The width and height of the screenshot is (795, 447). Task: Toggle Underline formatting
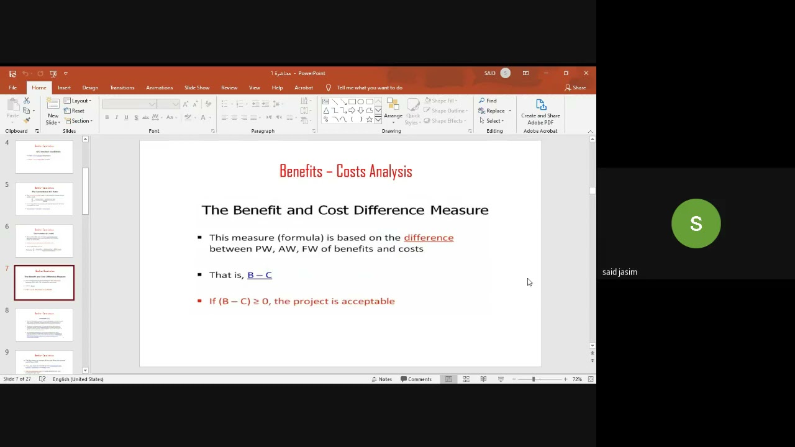click(x=126, y=117)
